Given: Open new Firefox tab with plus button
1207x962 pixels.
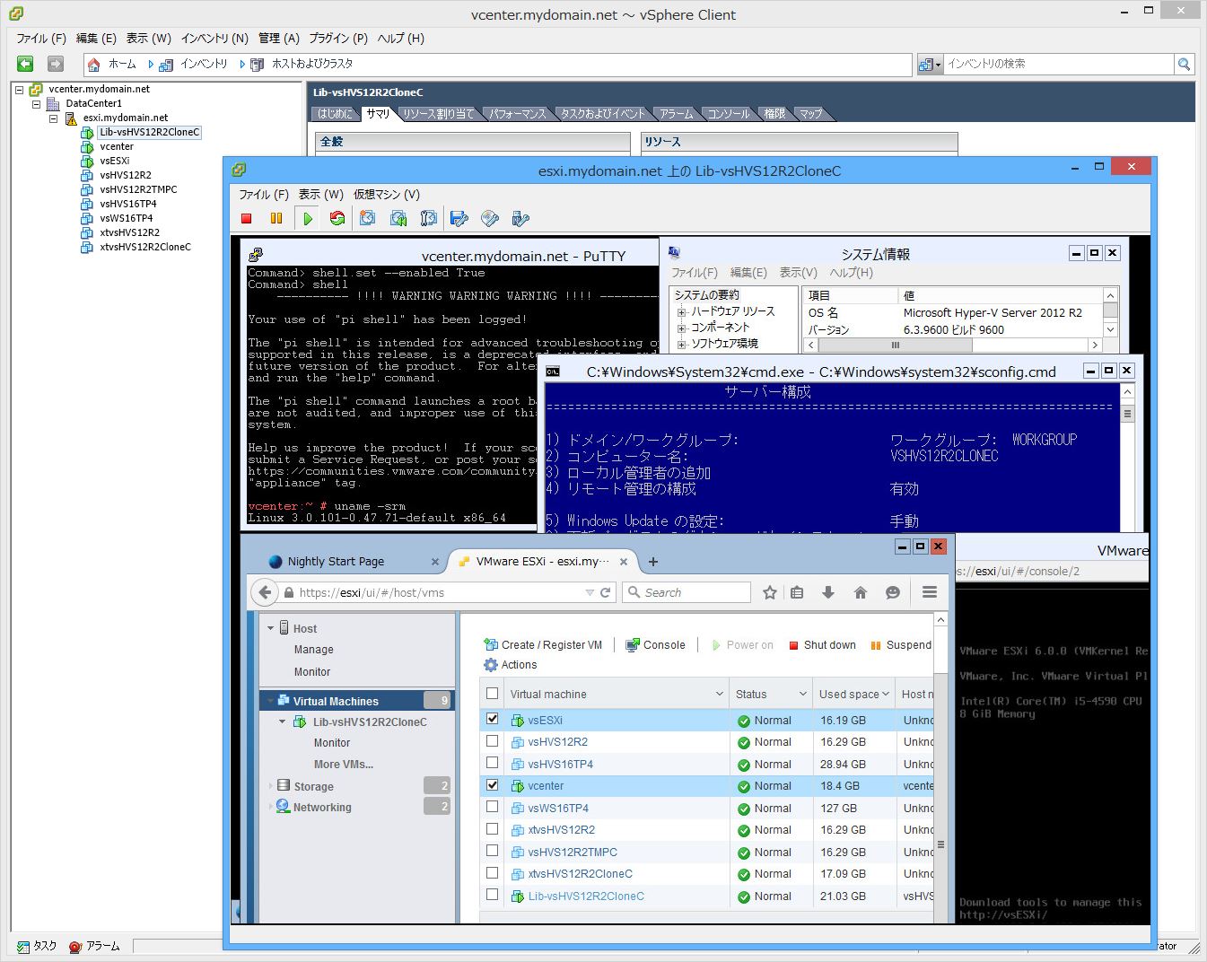Looking at the screenshot, I should [x=653, y=562].
